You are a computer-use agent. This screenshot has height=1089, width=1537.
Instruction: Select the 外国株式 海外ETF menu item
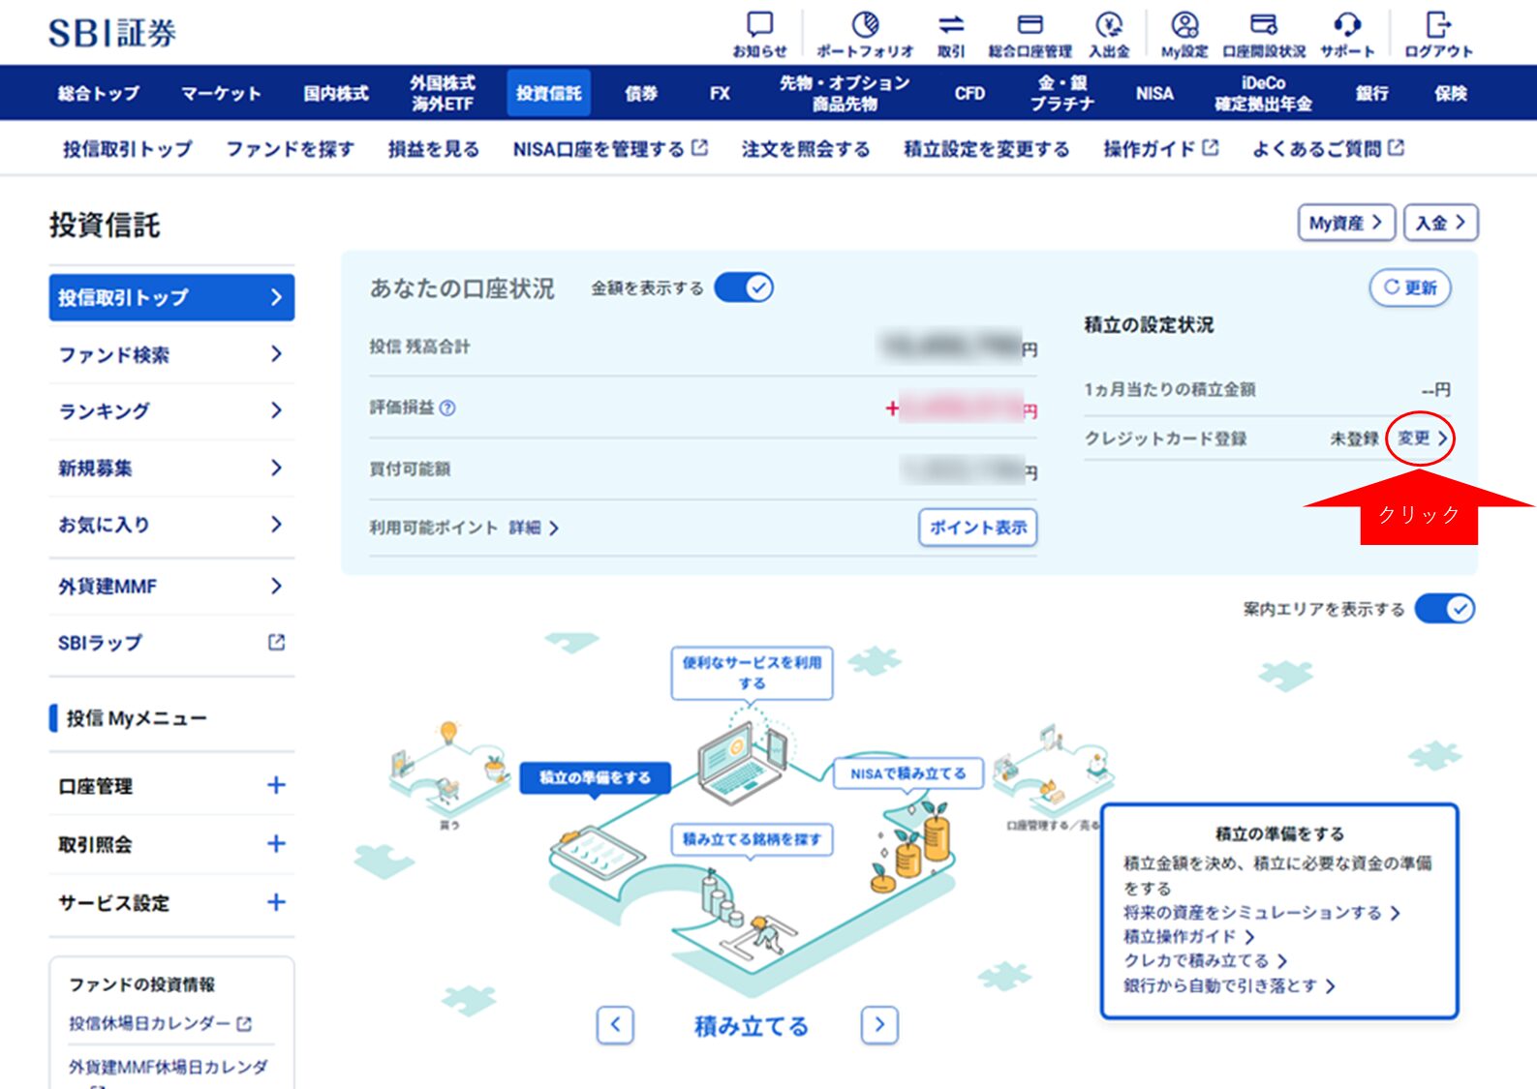coord(442,93)
